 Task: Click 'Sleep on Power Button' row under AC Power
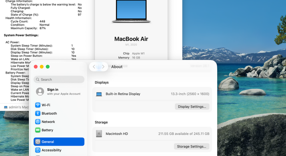[x=44, y=56]
